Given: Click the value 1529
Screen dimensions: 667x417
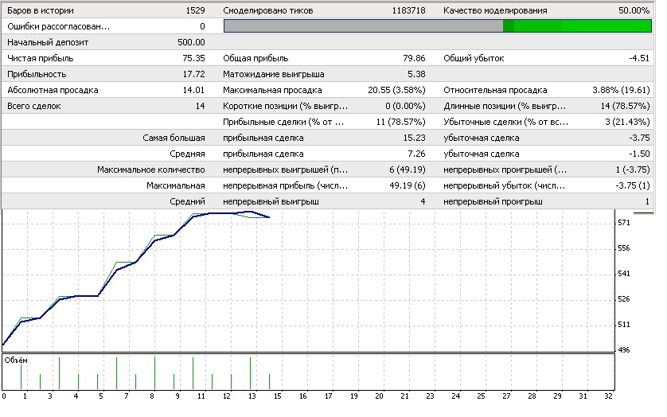Looking at the screenshot, I should click(x=195, y=10).
